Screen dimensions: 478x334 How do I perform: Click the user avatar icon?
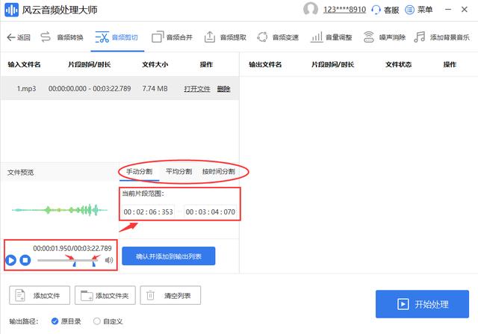pyautogui.click(x=311, y=9)
